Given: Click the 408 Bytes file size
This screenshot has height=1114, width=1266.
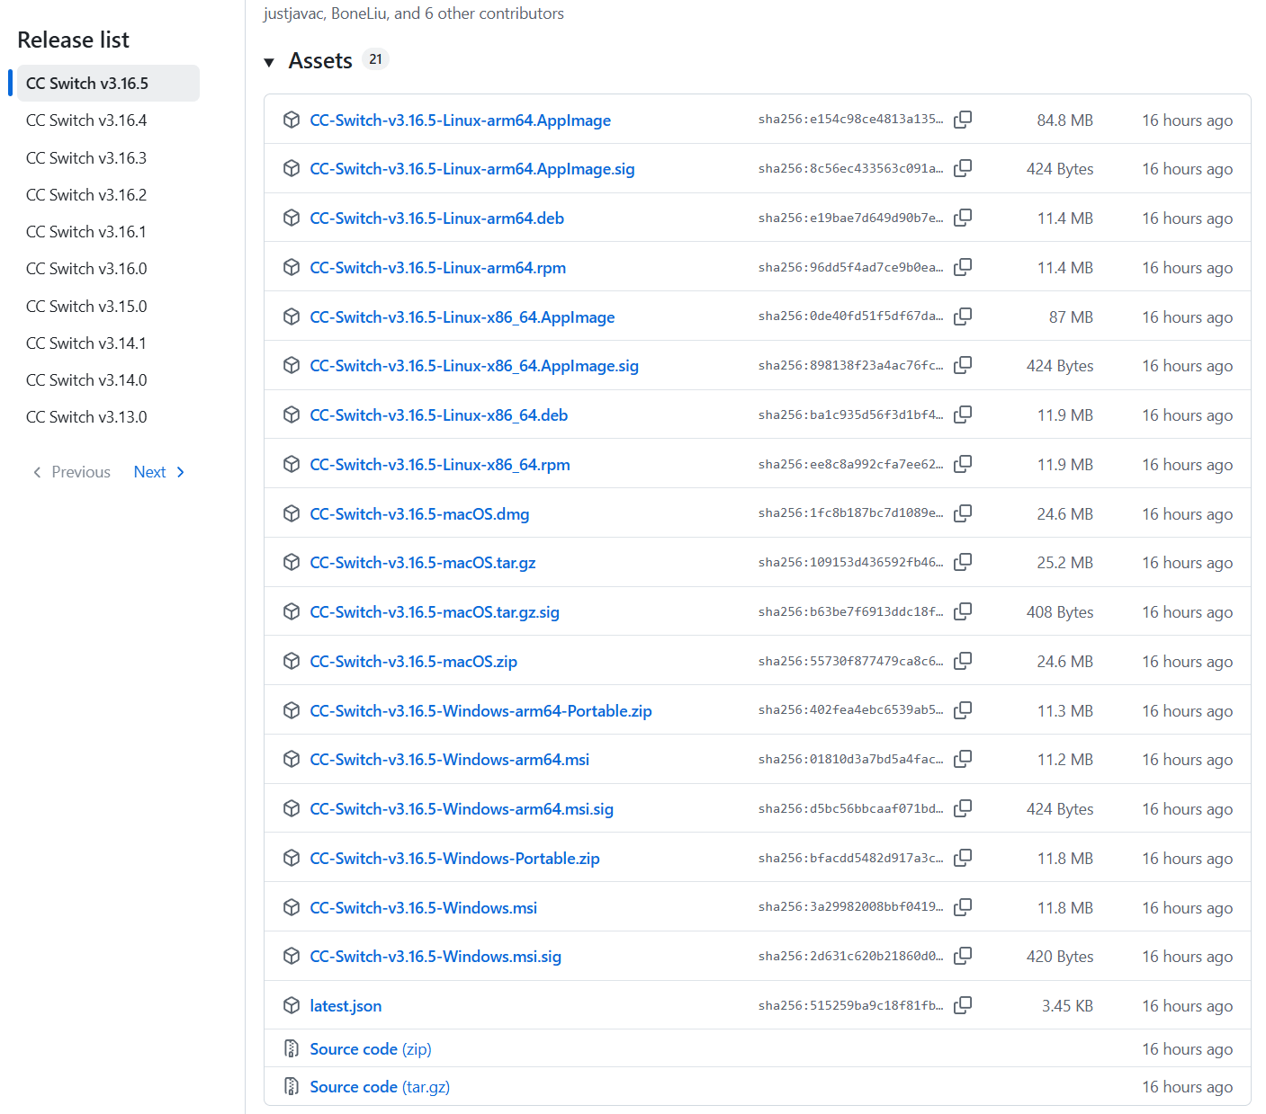Looking at the screenshot, I should point(1060,612).
